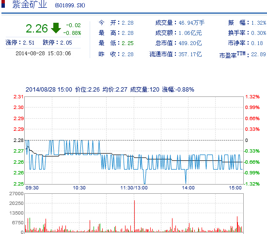This screenshot has width=267, height=234.
Task: Click the 2.31 price axis label
Action: (x=18, y=97)
